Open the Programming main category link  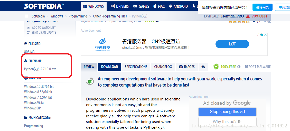tap(33, 126)
